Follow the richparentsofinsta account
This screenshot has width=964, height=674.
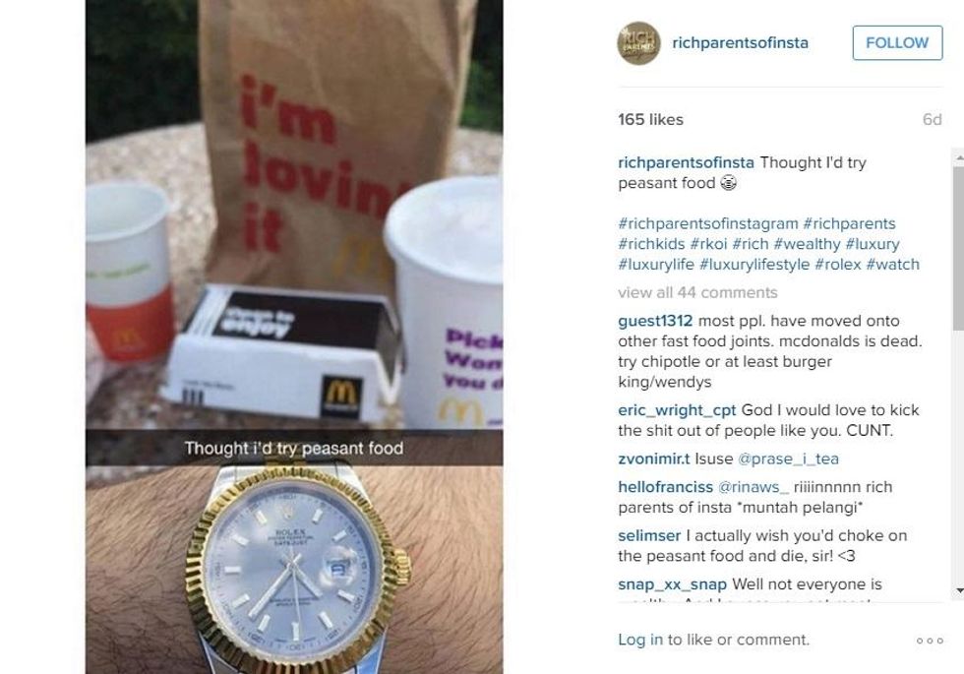coord(897,43)
